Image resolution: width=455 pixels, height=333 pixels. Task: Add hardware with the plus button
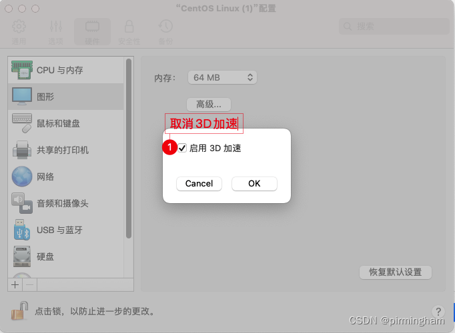click(15, 285)
